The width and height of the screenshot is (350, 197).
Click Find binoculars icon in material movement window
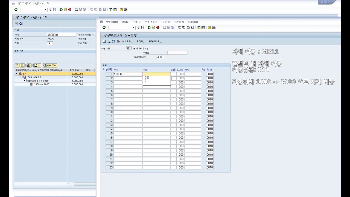pos(169,28)
